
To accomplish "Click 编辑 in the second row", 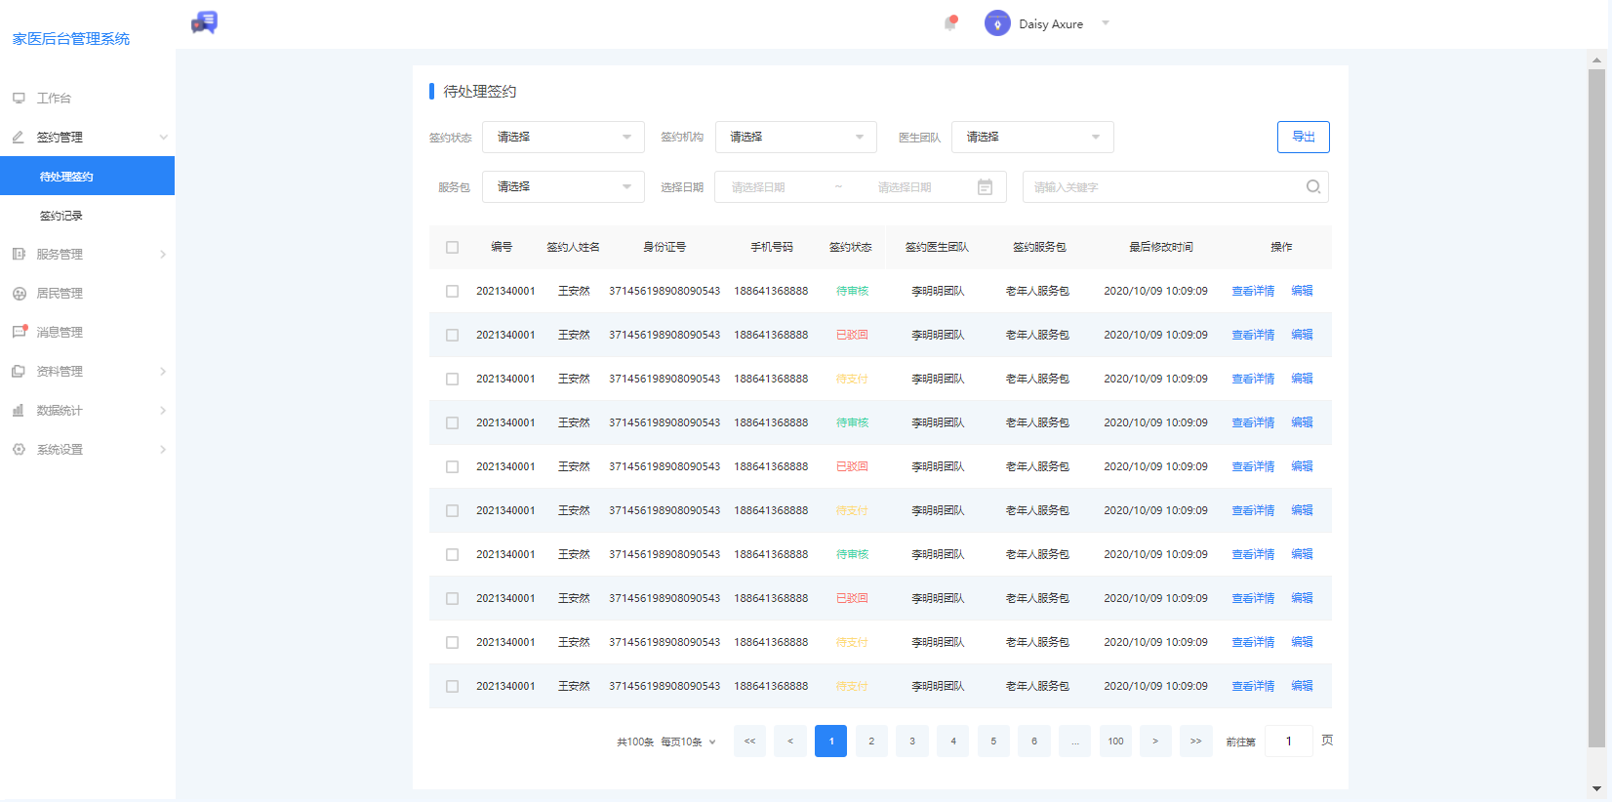I will [x=1302, y=335].
